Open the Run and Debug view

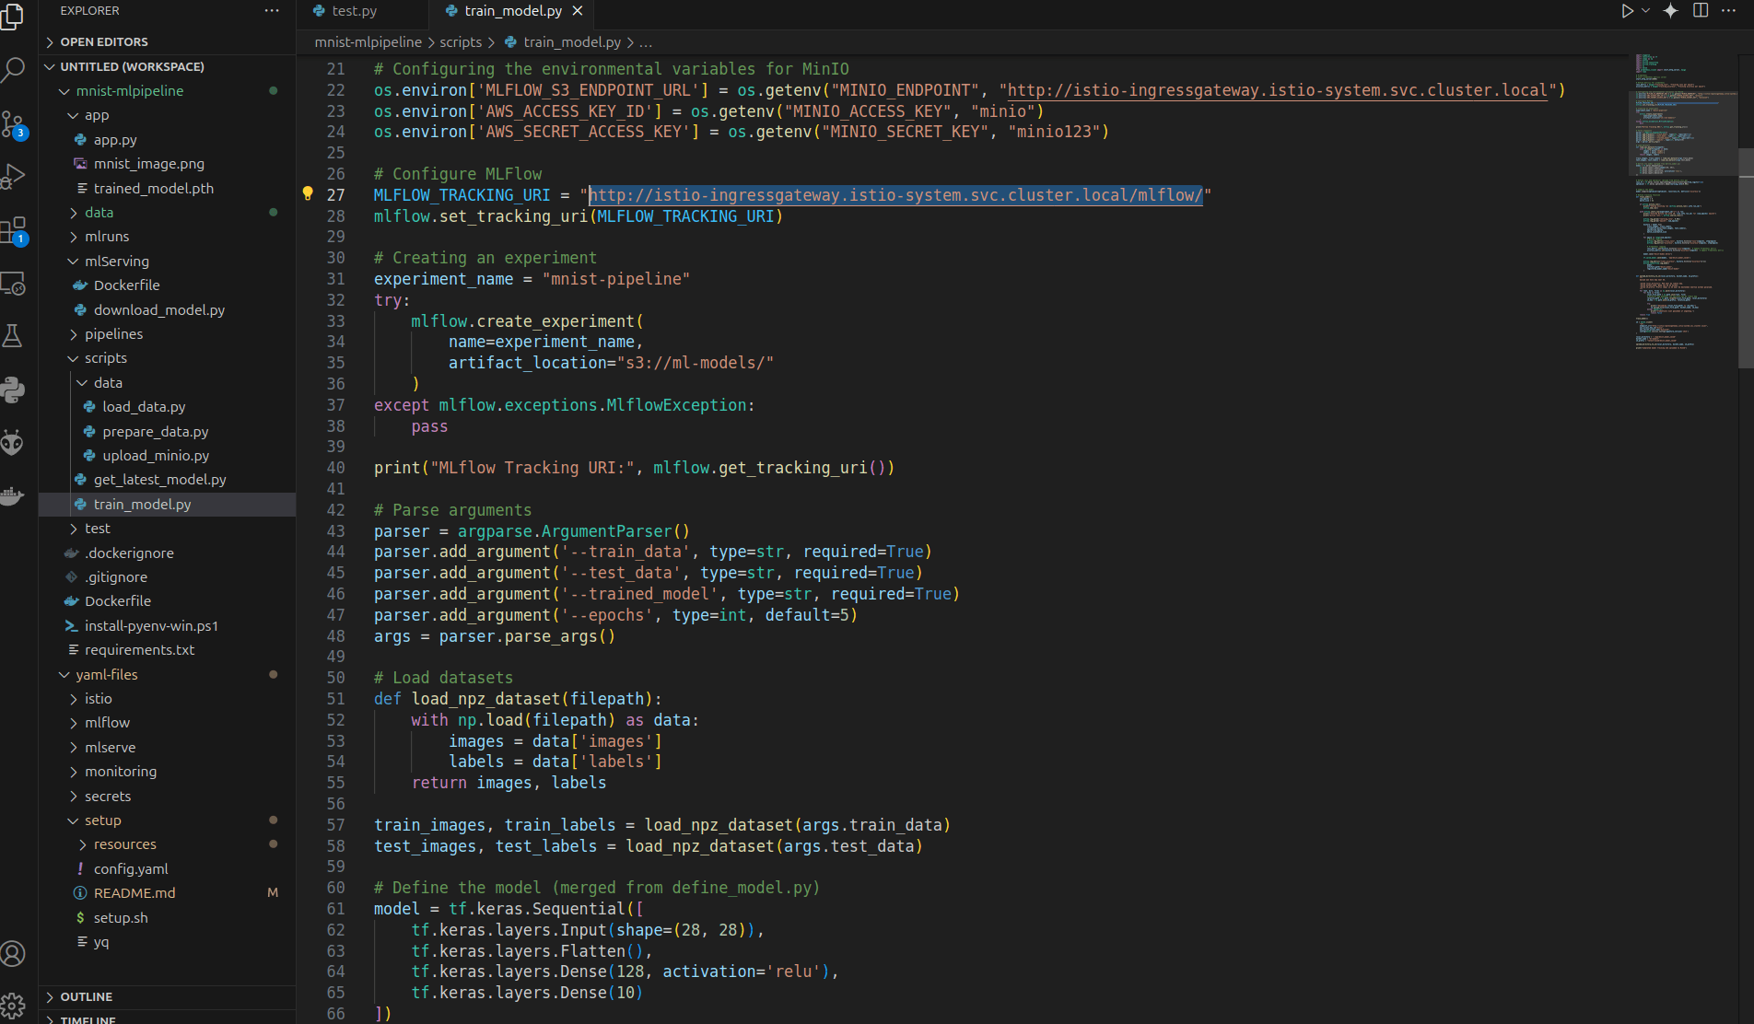pyautogui.click(x=15, y=175)
